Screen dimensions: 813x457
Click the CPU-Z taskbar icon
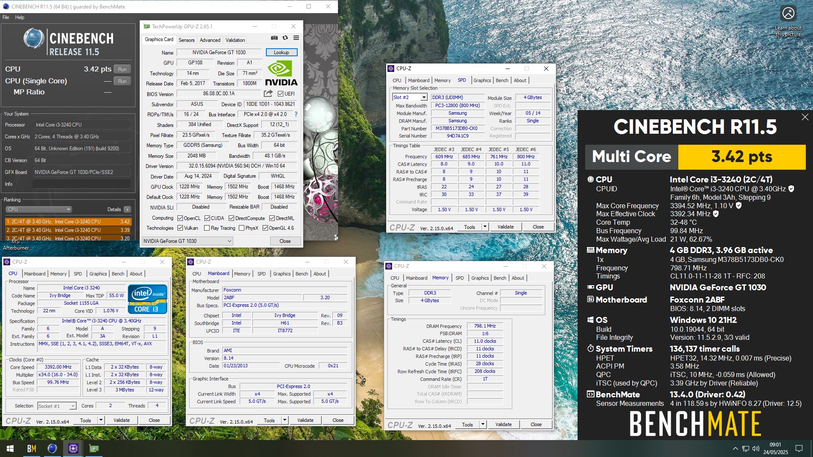pos(73,449)
